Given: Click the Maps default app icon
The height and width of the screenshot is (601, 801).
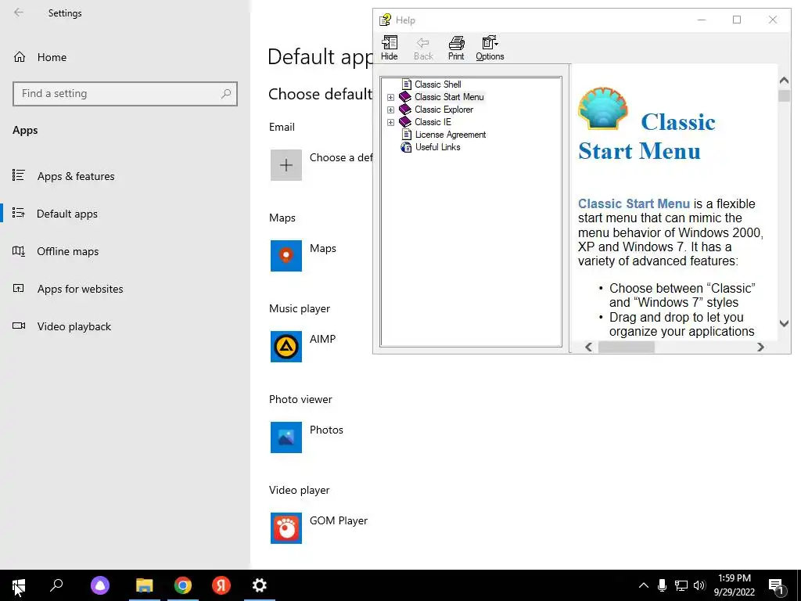Looking at the screenshot, I should tap(286, 256).
